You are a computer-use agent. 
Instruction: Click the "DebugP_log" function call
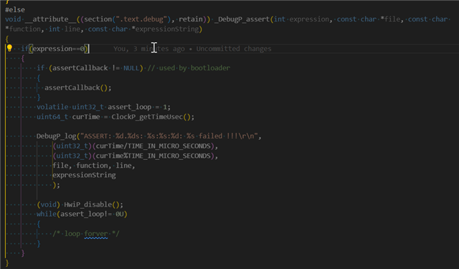[56, 136]
